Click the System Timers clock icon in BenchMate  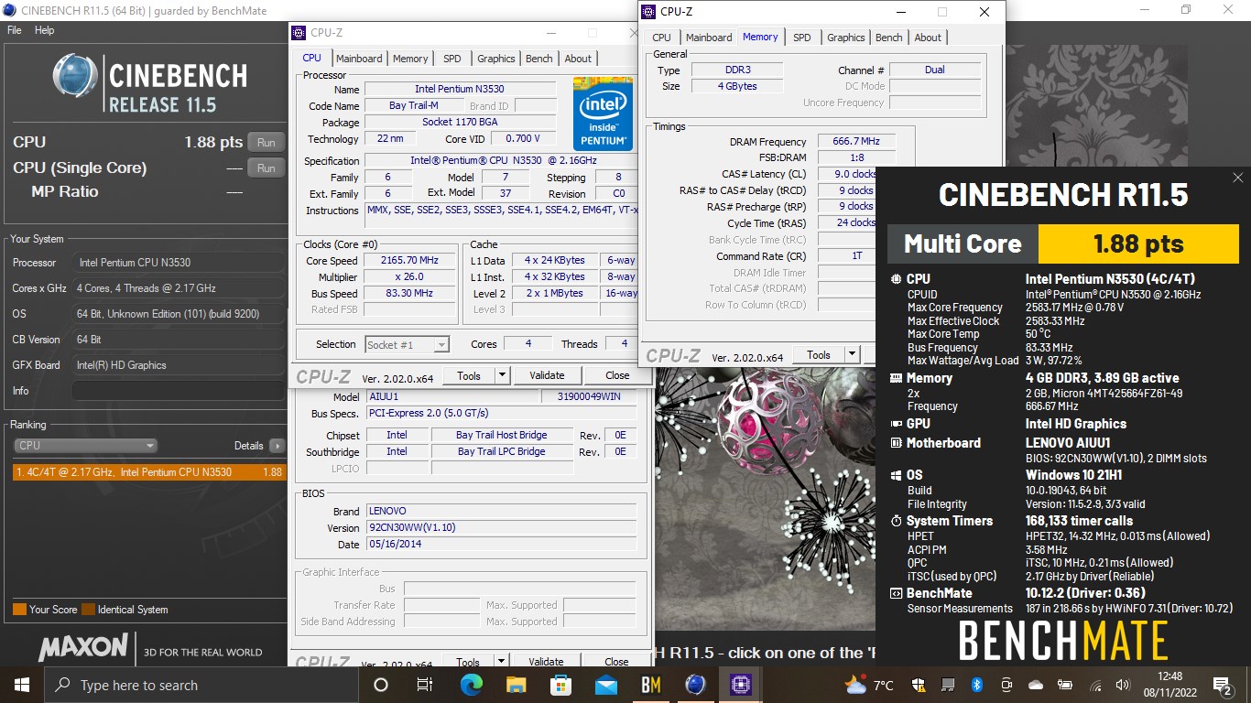point(896,521)
